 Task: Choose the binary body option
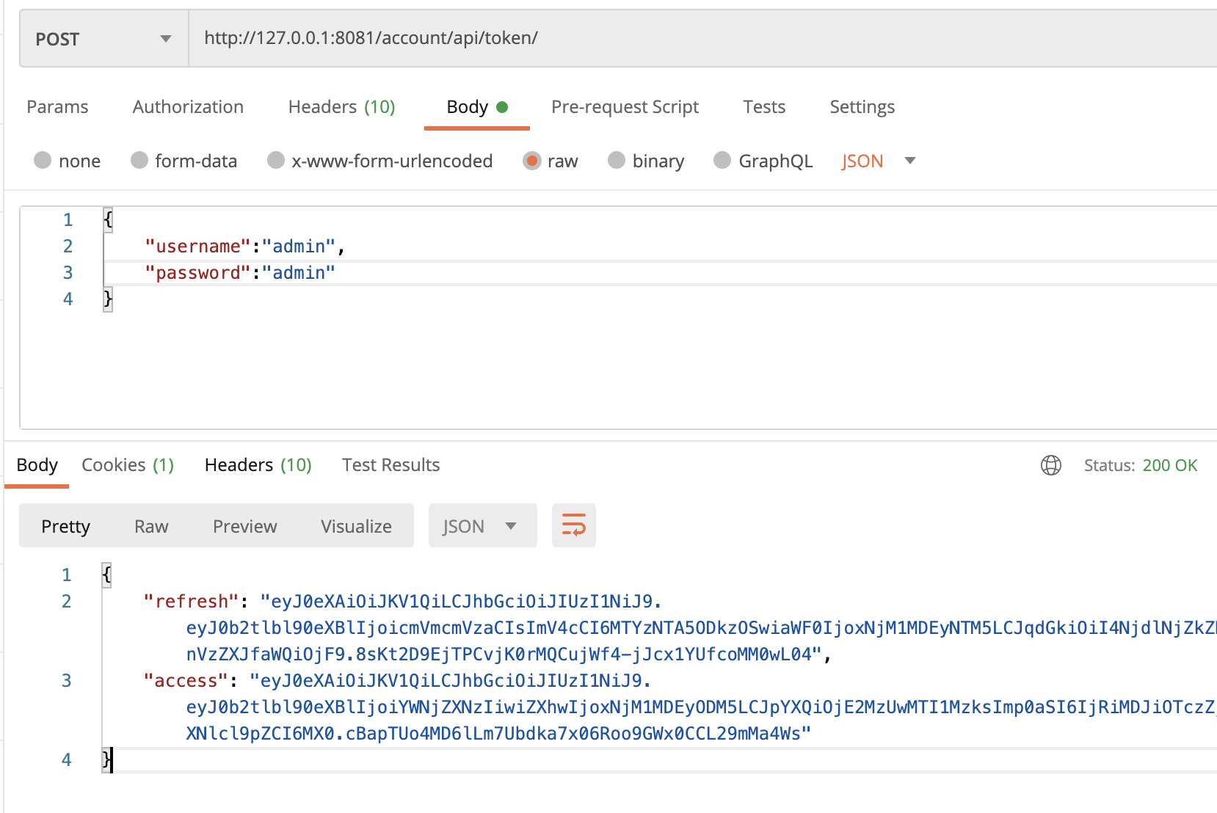coord(617,160)
